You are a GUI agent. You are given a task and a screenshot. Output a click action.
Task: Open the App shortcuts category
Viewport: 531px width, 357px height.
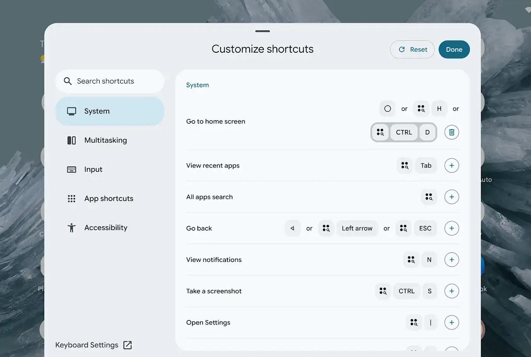[110, 198]
